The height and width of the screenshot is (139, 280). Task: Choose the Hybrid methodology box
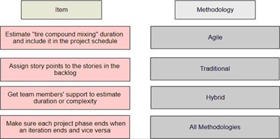point(215,98)
